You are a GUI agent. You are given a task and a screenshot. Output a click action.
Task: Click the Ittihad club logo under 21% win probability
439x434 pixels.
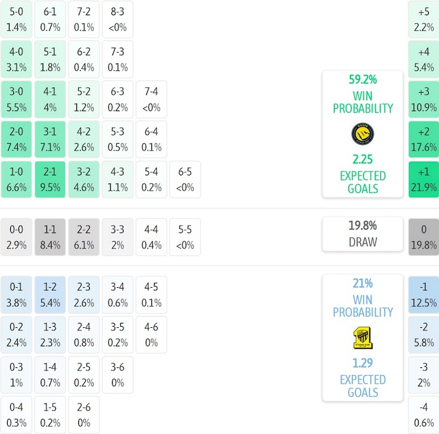click(363, 337)
